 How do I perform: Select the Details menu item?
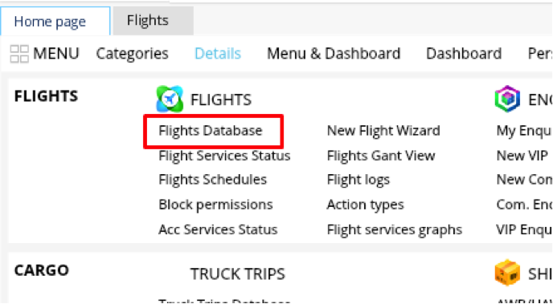[218, 54]
